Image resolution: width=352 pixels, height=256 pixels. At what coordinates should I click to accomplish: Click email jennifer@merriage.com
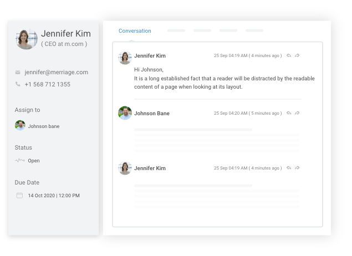57,72
